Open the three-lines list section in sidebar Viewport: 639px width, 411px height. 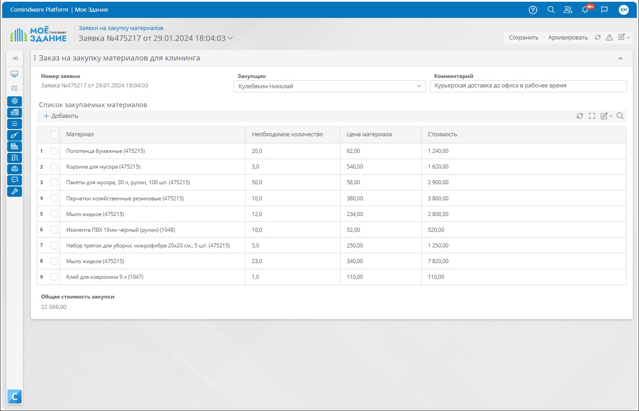coord(14,124)
